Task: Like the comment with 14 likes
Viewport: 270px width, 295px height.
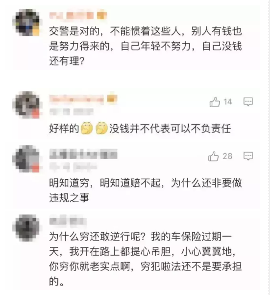Action: pyautogui.click(x=215, y=102)
